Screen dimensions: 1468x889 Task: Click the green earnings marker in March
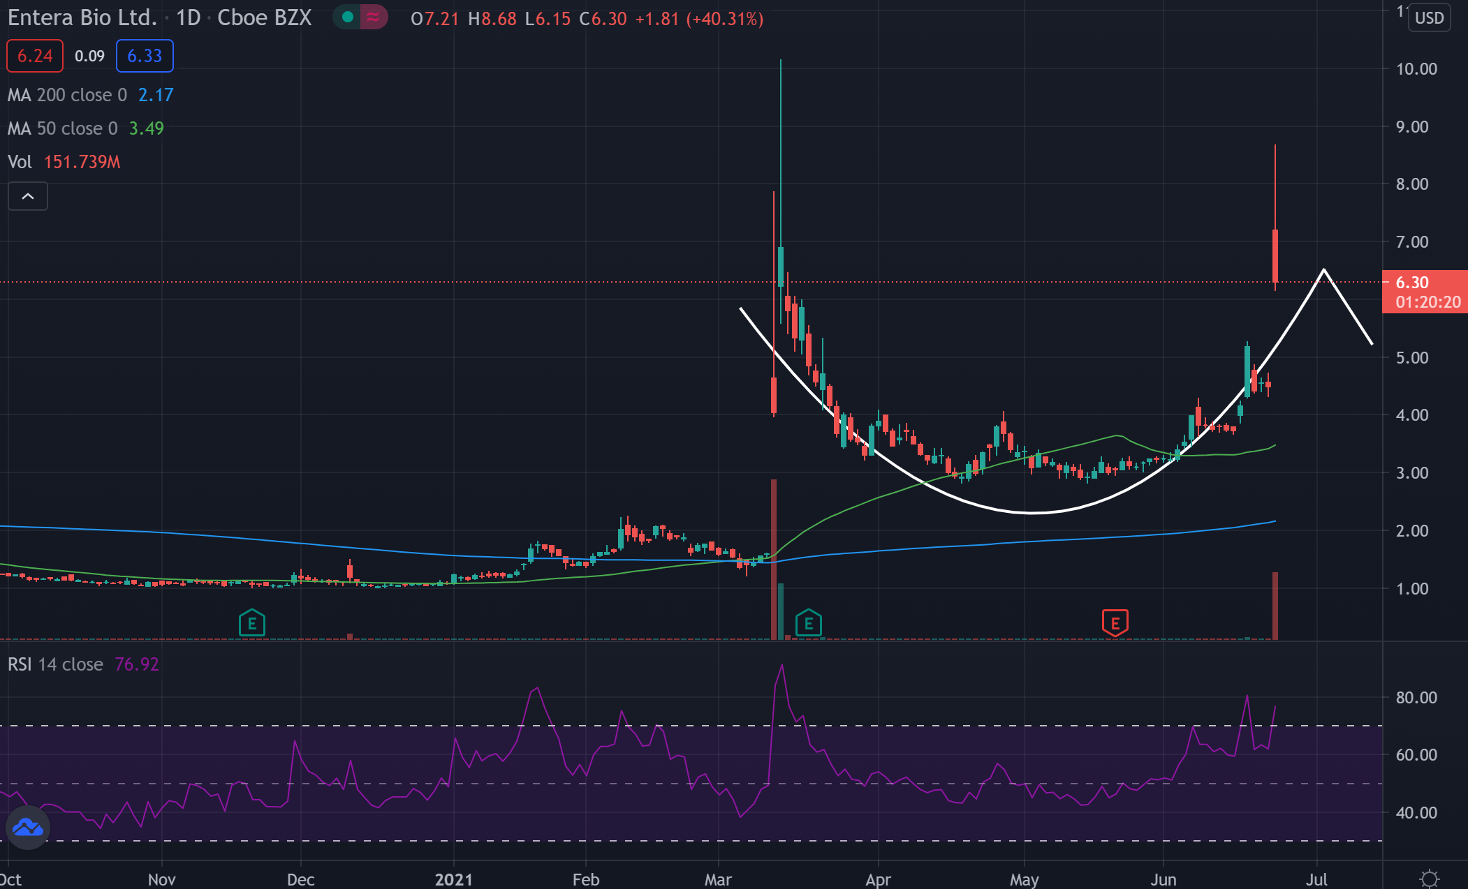pyautogui.click(x=809, y=623)
